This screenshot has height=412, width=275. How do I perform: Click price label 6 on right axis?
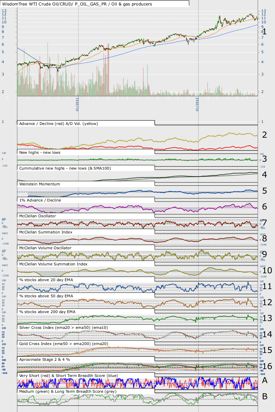[263, 44]
